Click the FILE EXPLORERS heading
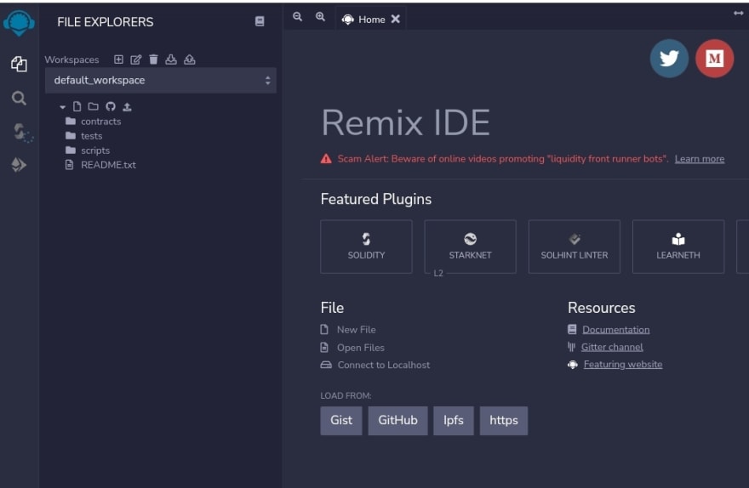Viewport: 749px width, 488px height. tap(105, 22)
